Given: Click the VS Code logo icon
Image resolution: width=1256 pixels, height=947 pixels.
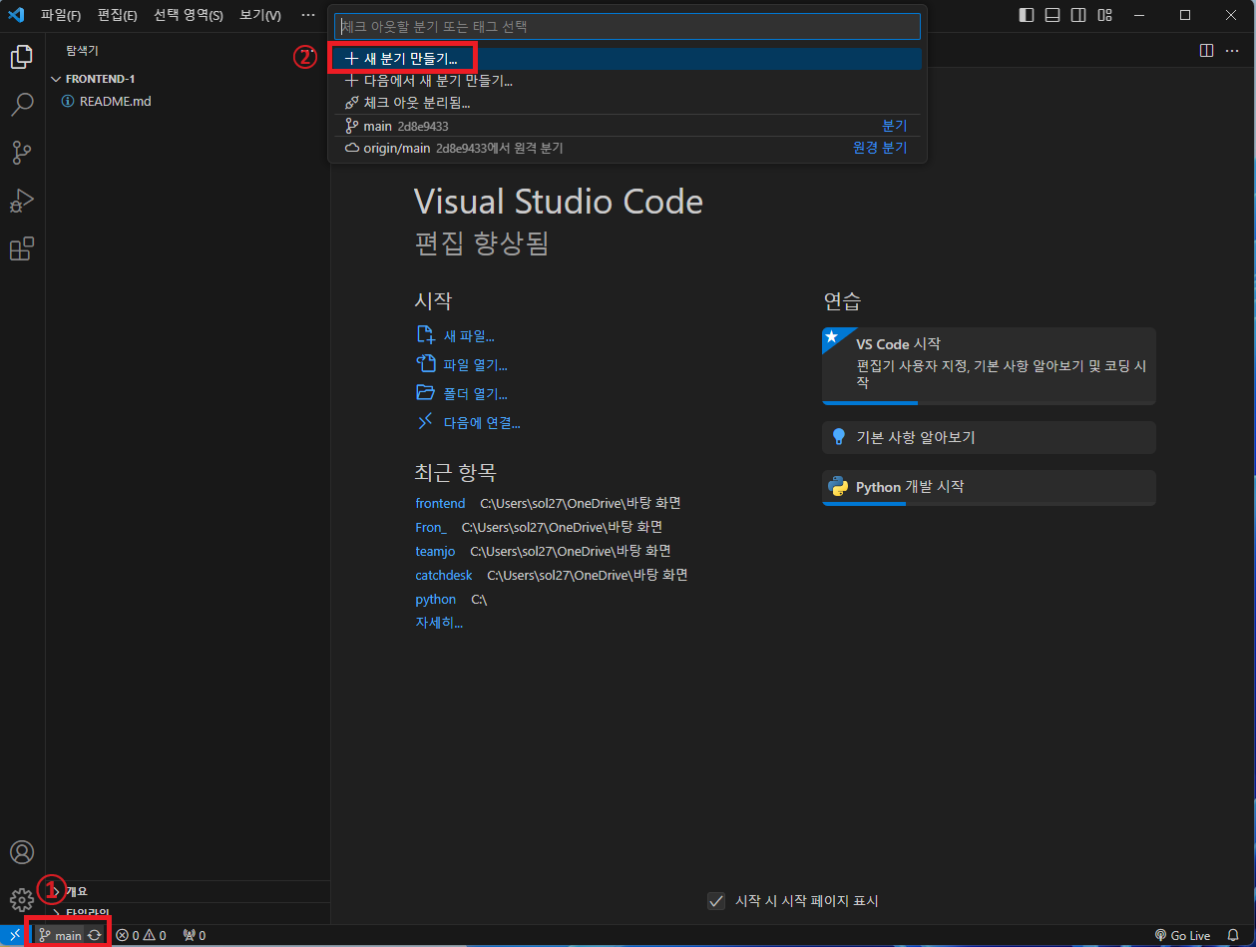Looking at the screenshot, I should tap(16, 15).
